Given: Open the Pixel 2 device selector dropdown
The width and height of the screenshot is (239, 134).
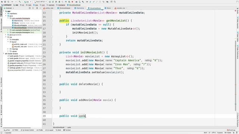Looking at the screenshot, I should (x=40, y=2).
